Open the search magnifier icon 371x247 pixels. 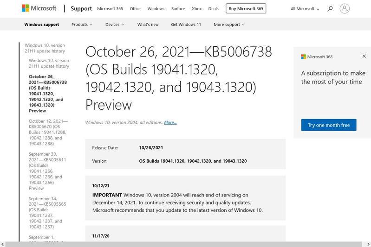(x=330, y=9)
